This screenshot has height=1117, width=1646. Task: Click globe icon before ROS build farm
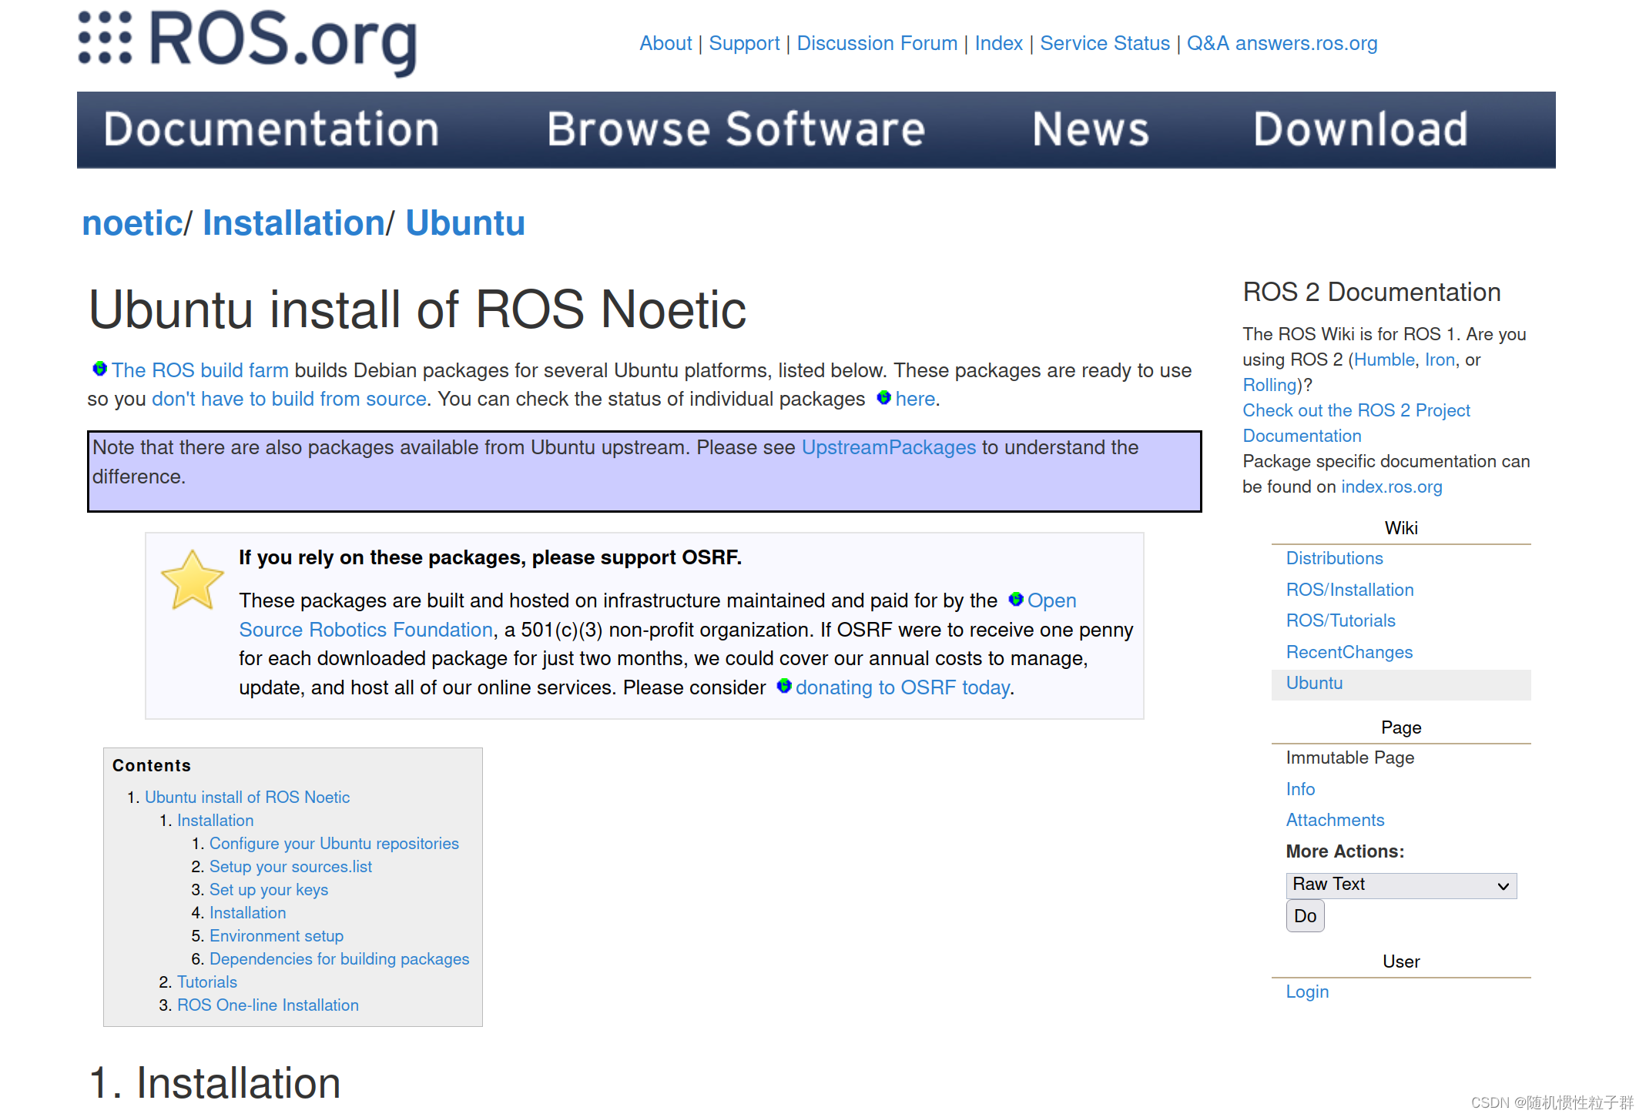tap(99, 370)
